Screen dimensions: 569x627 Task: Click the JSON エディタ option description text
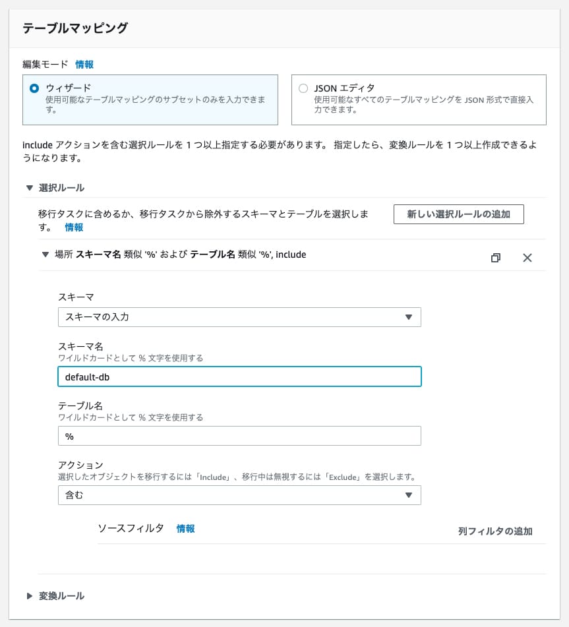[423, 105]
